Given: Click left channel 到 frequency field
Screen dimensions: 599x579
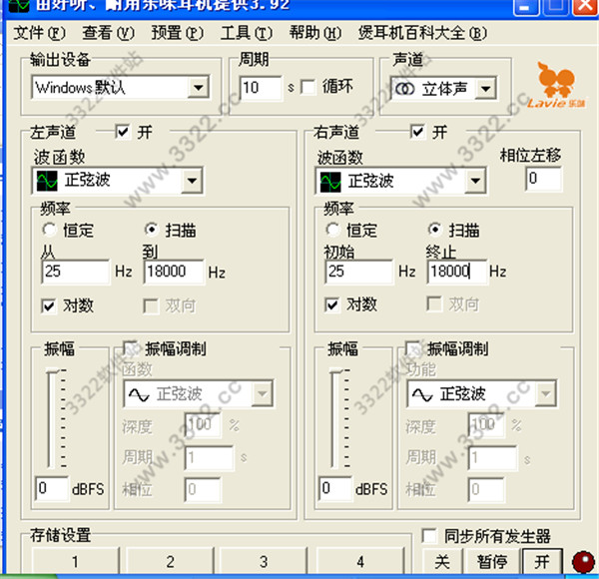Looking at the screenshot, I should [x=174, y=272].
